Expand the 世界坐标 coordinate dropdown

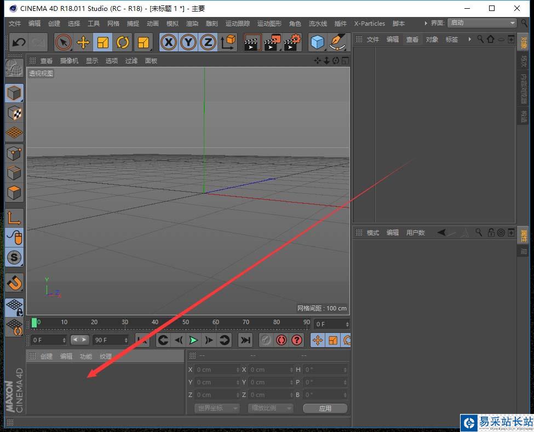point(217,408)
